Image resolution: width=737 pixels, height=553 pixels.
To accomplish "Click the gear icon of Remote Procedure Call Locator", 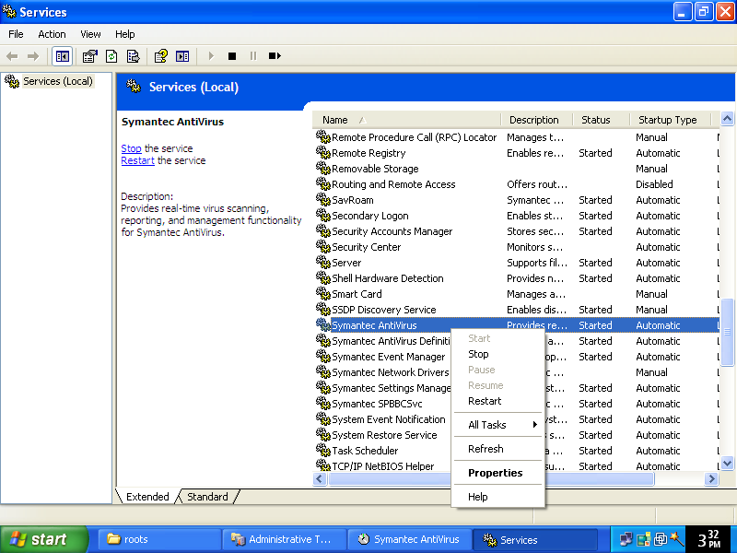I will [323, 137].
